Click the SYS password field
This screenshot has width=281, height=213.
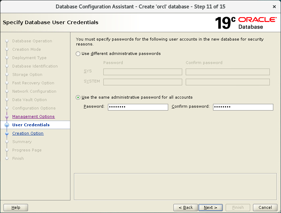point(143,72)
